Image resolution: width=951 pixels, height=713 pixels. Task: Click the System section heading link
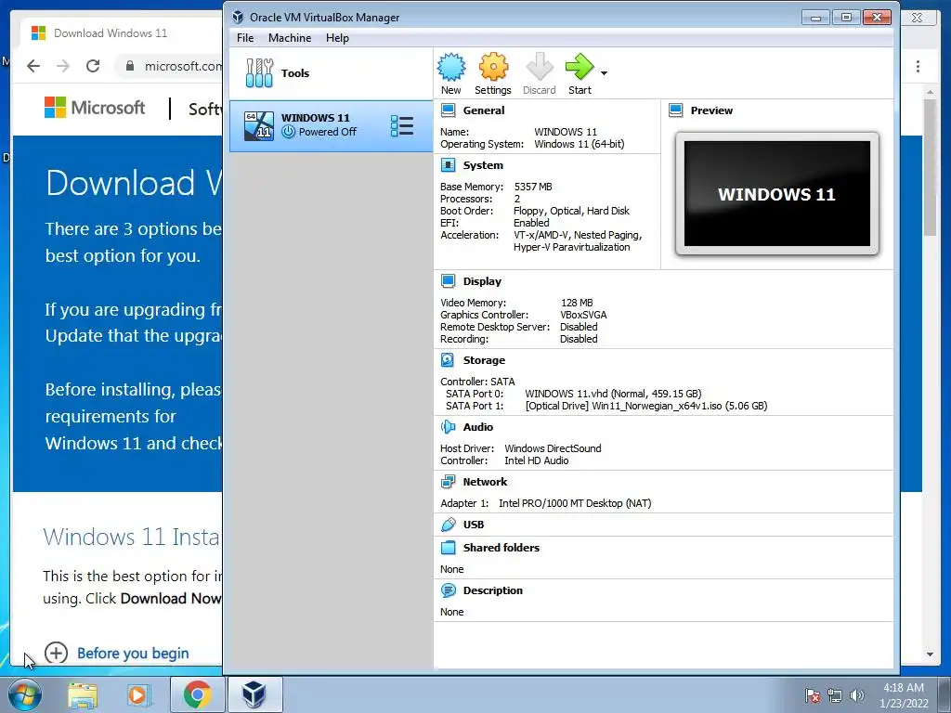[483, 165]
